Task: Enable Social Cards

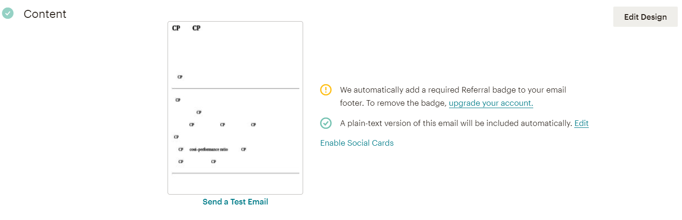Action: [357, 143]
